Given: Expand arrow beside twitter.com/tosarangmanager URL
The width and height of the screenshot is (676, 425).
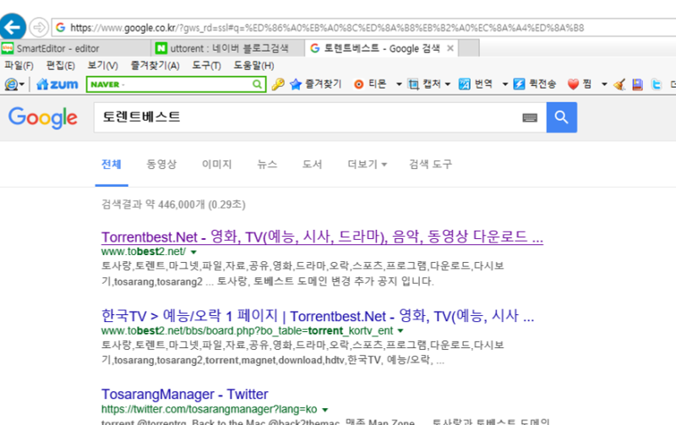Looking at the screenshot, I should point(325,410).
